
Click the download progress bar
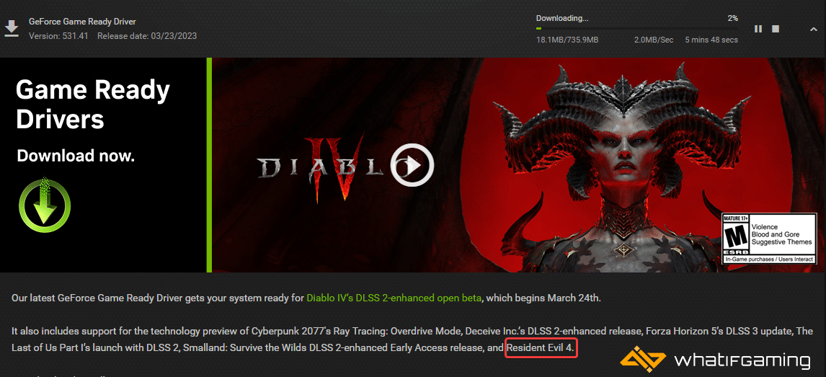pos(637,28)
